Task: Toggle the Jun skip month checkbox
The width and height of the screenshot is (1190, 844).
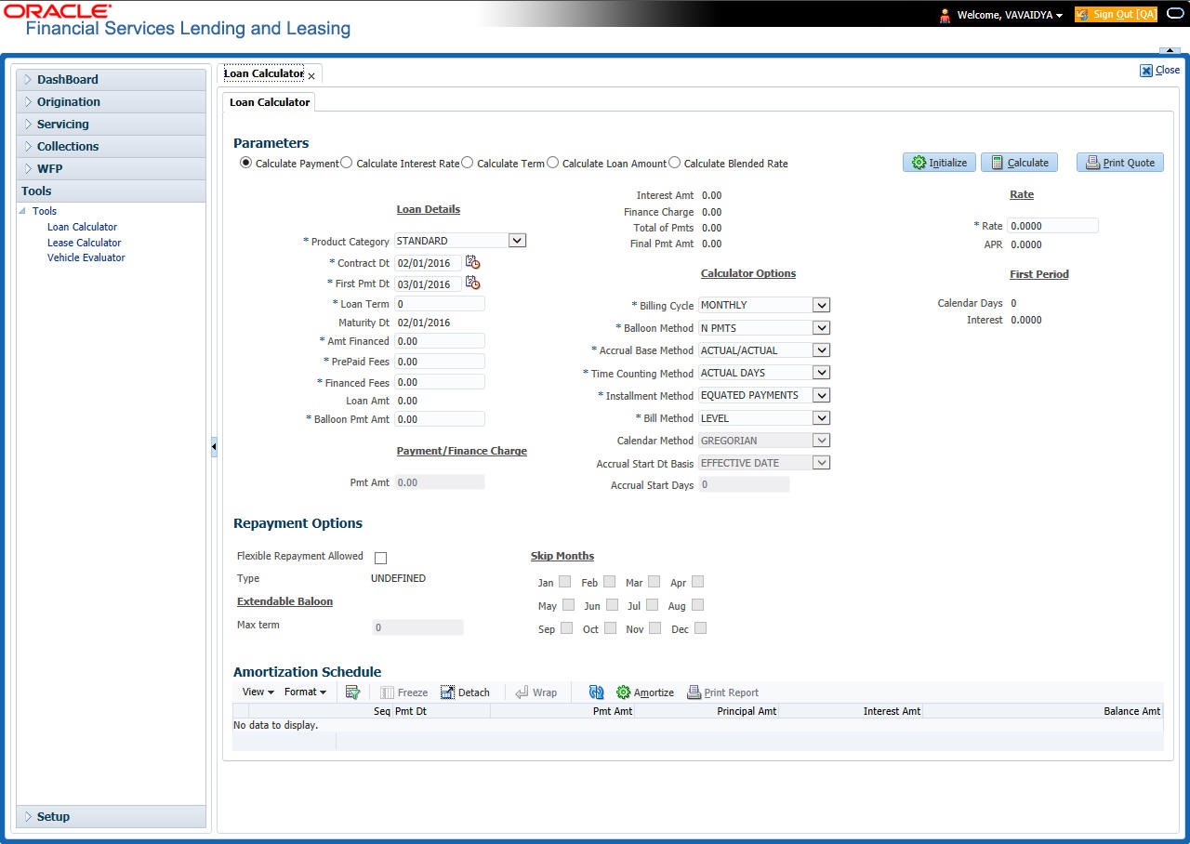Action: click(x=612, y=605)
